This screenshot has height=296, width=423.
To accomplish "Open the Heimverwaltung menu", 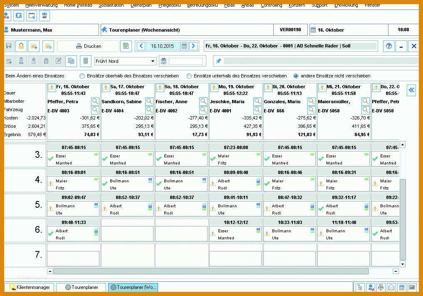I will tap(41, 5).
